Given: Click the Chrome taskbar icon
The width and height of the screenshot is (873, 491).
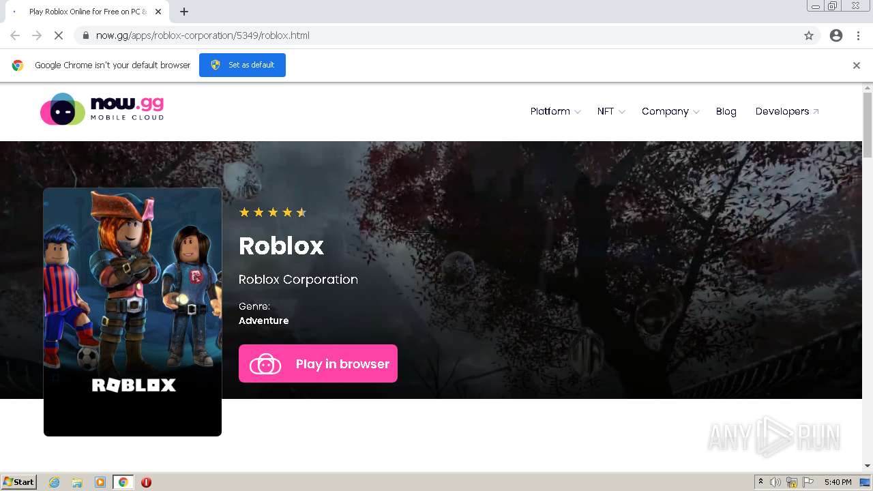Looking at the screenshot, I should tap(123, 482).
